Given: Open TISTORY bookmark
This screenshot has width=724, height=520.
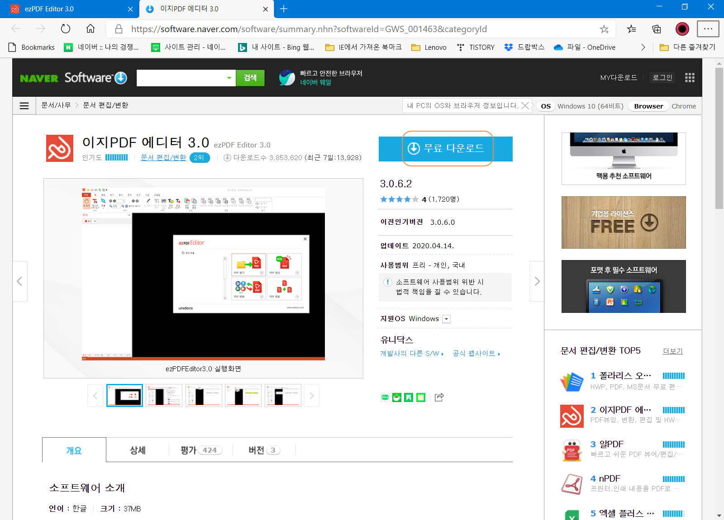Looking at the screenshot, I should pyautogui.click(x=476, y=47).
